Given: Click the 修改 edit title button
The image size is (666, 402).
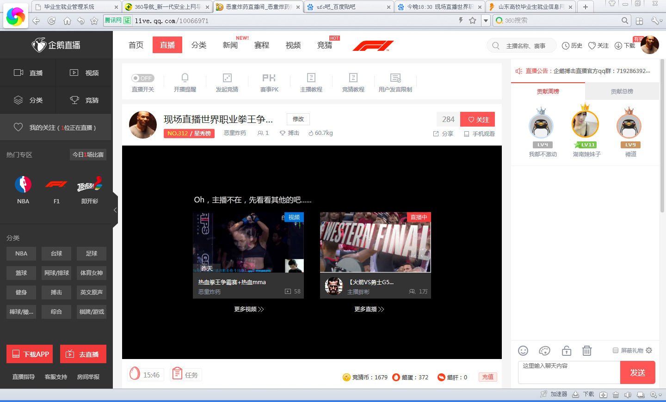Looking at the screenshot, I should tap(298, 119).
